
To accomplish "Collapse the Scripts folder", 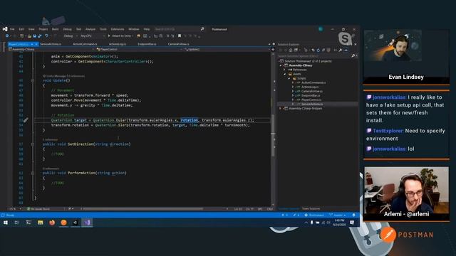I will click(289, 78).
